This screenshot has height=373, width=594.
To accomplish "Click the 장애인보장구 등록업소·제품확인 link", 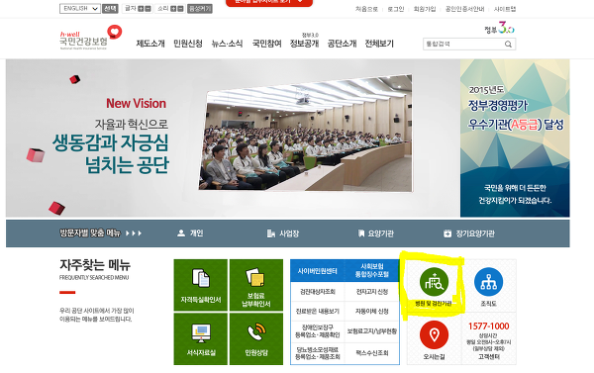I will coord(318,331).
